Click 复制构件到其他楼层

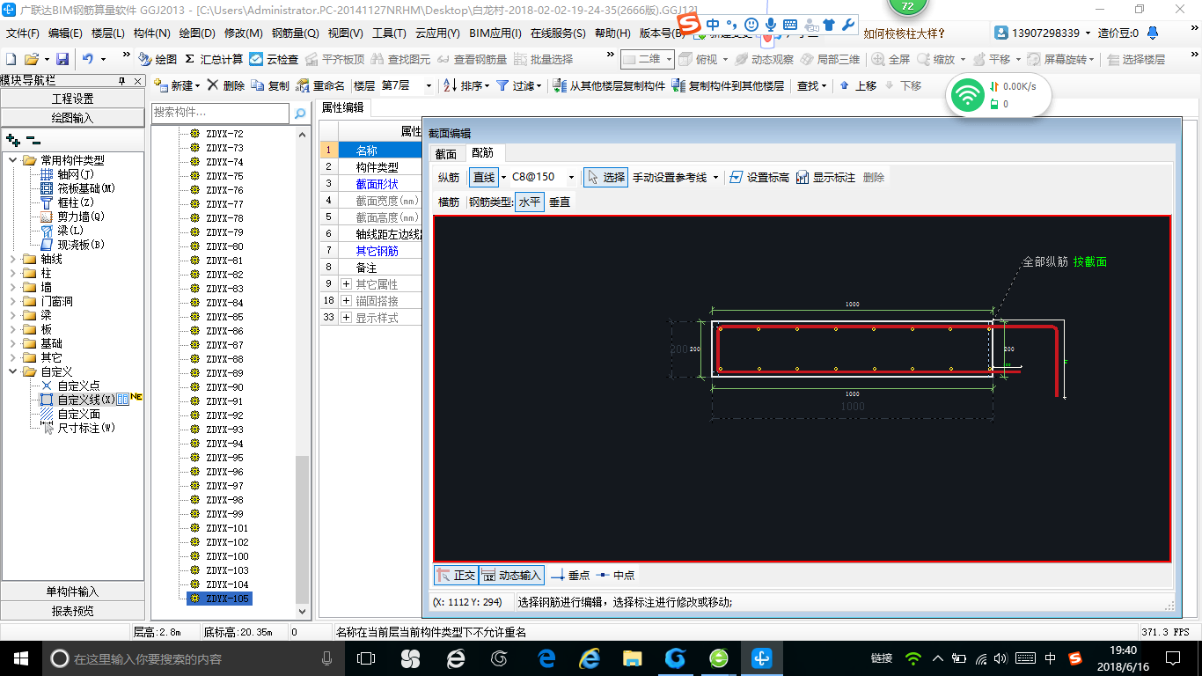click(728, 85)
